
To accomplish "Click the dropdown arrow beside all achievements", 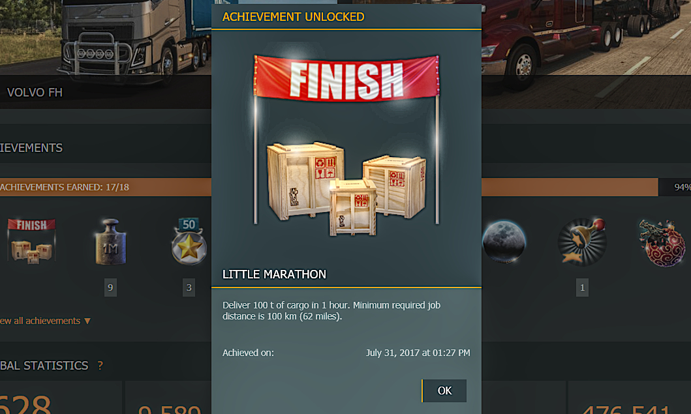I will pos(87,321).
